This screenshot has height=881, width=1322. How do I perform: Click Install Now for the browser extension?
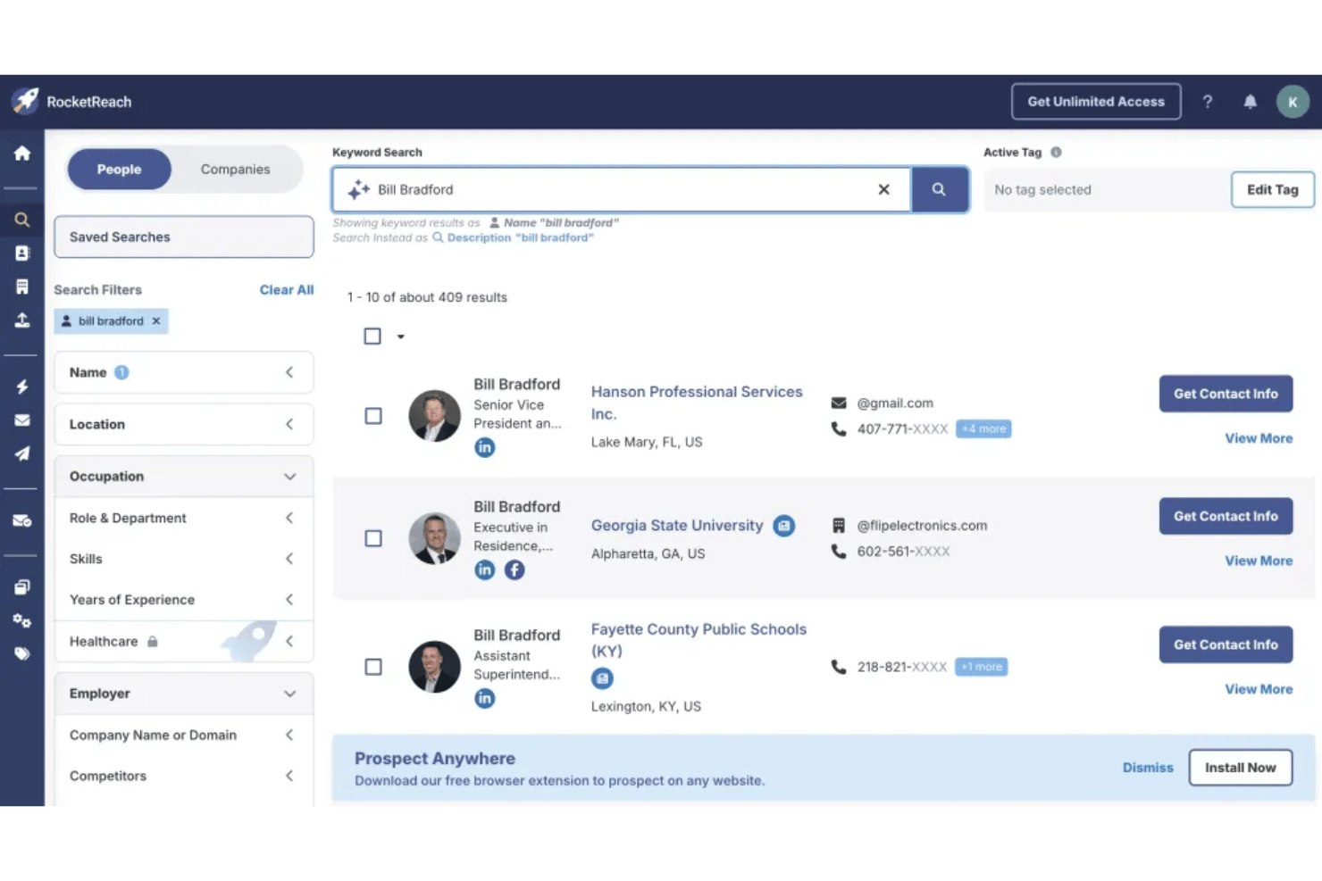pyautogui.click(x=1240, y=768)
